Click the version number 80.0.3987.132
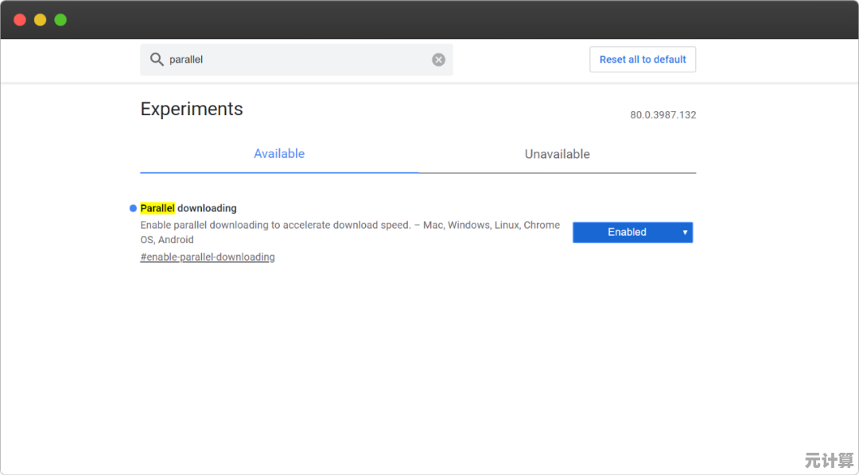This screenshot has height=475, width=859. (x=663, y=115)
